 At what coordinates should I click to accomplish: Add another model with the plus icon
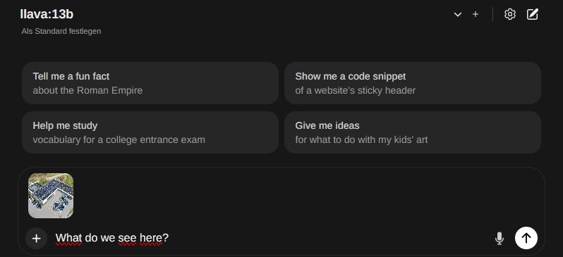476,14
